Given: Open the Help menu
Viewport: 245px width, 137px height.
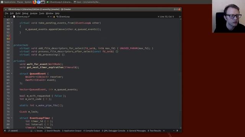Looking at the screenshot, I should tap(57, 13).
